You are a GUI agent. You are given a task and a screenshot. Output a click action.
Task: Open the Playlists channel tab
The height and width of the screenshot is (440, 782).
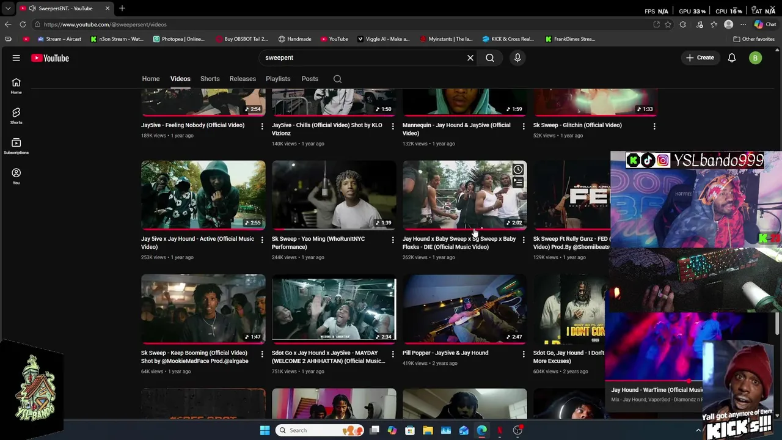tap(278, 79)
